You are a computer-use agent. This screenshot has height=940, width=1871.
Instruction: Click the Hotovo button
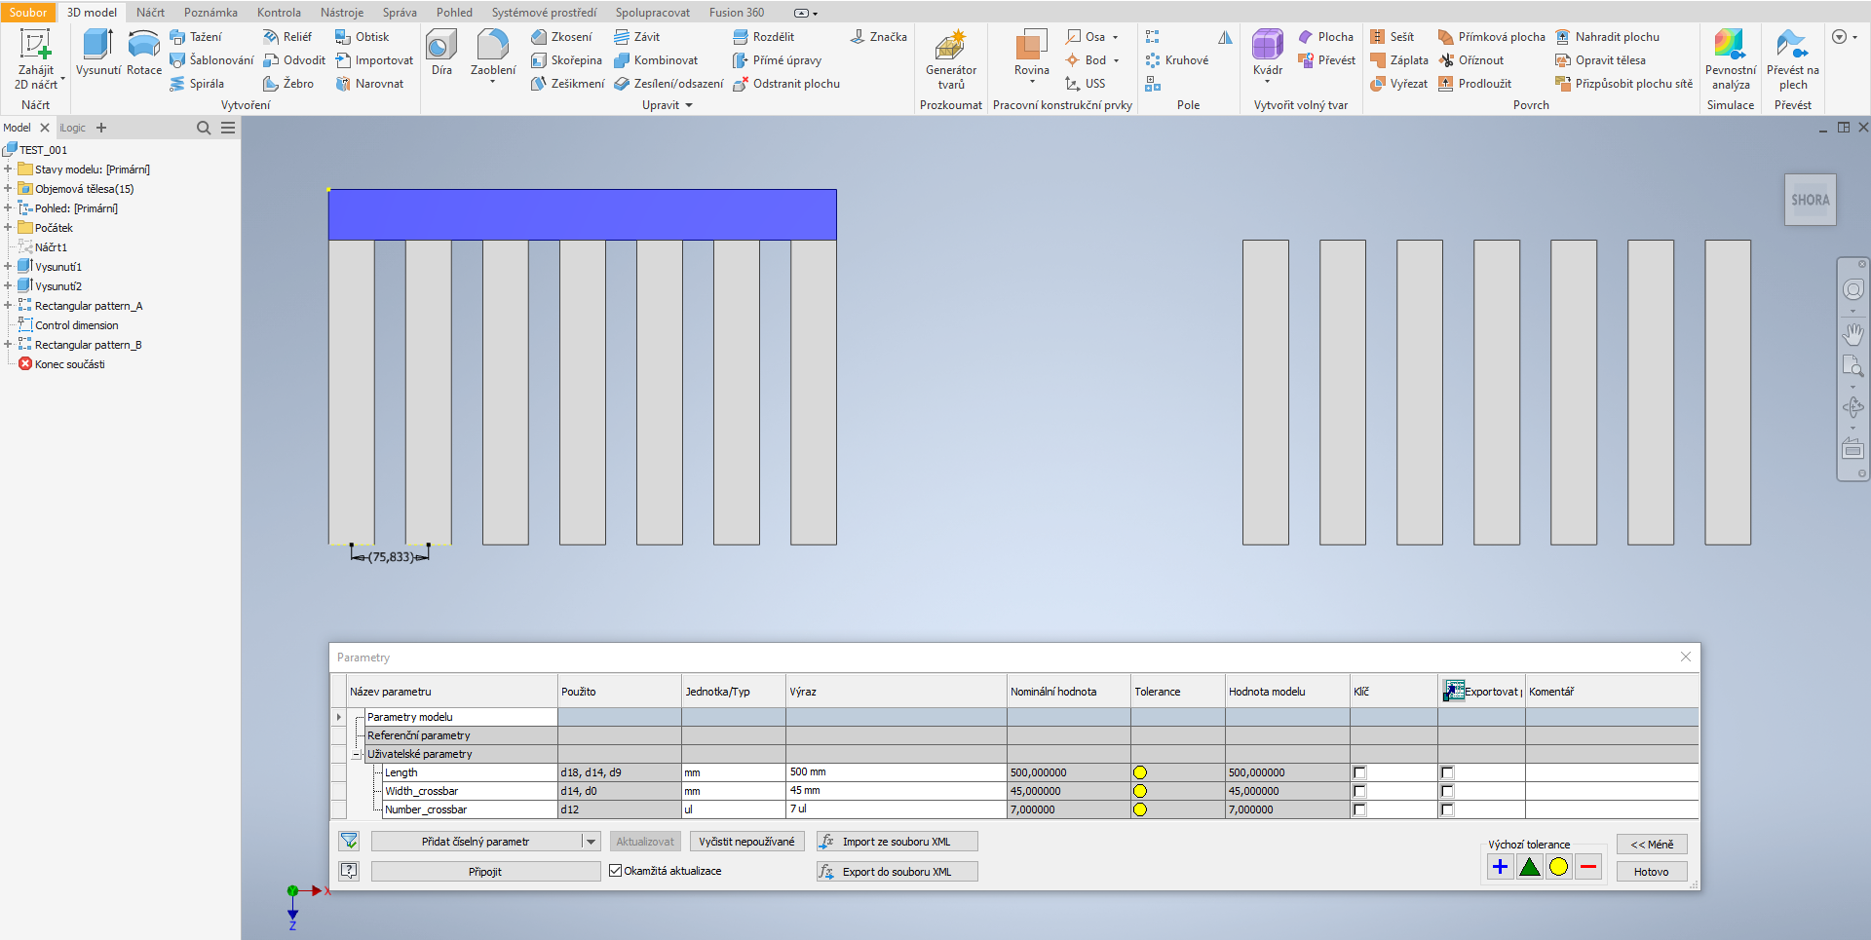(x=1651, y=871)
